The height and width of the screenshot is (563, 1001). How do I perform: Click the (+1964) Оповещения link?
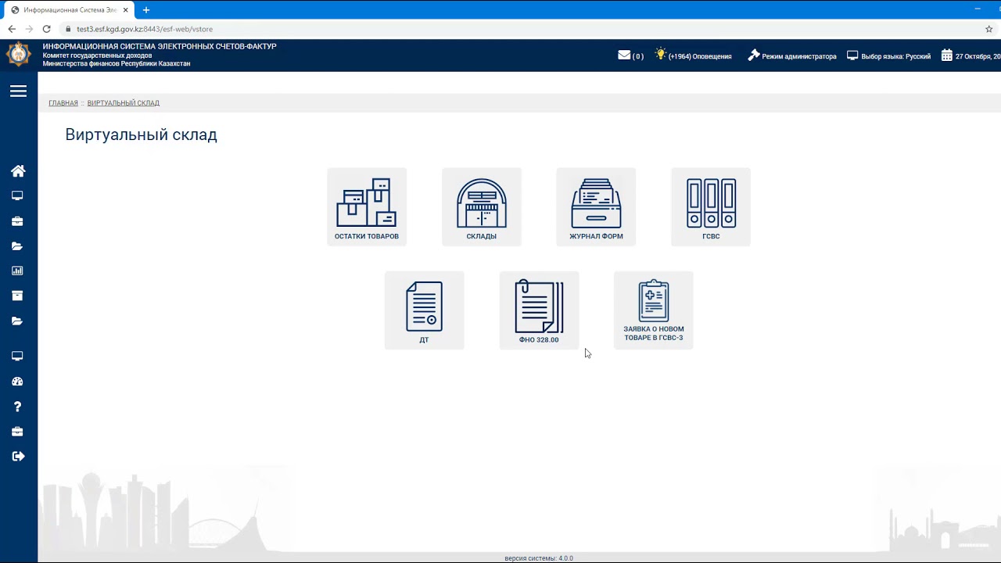(700, 56)
